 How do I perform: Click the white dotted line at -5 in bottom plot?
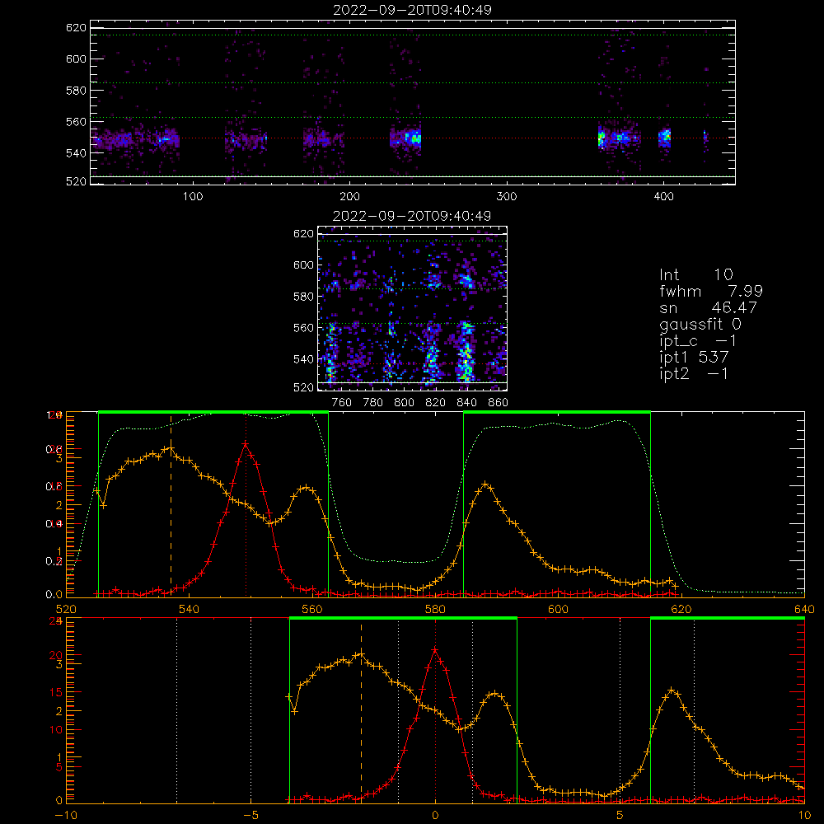(250, 710)
